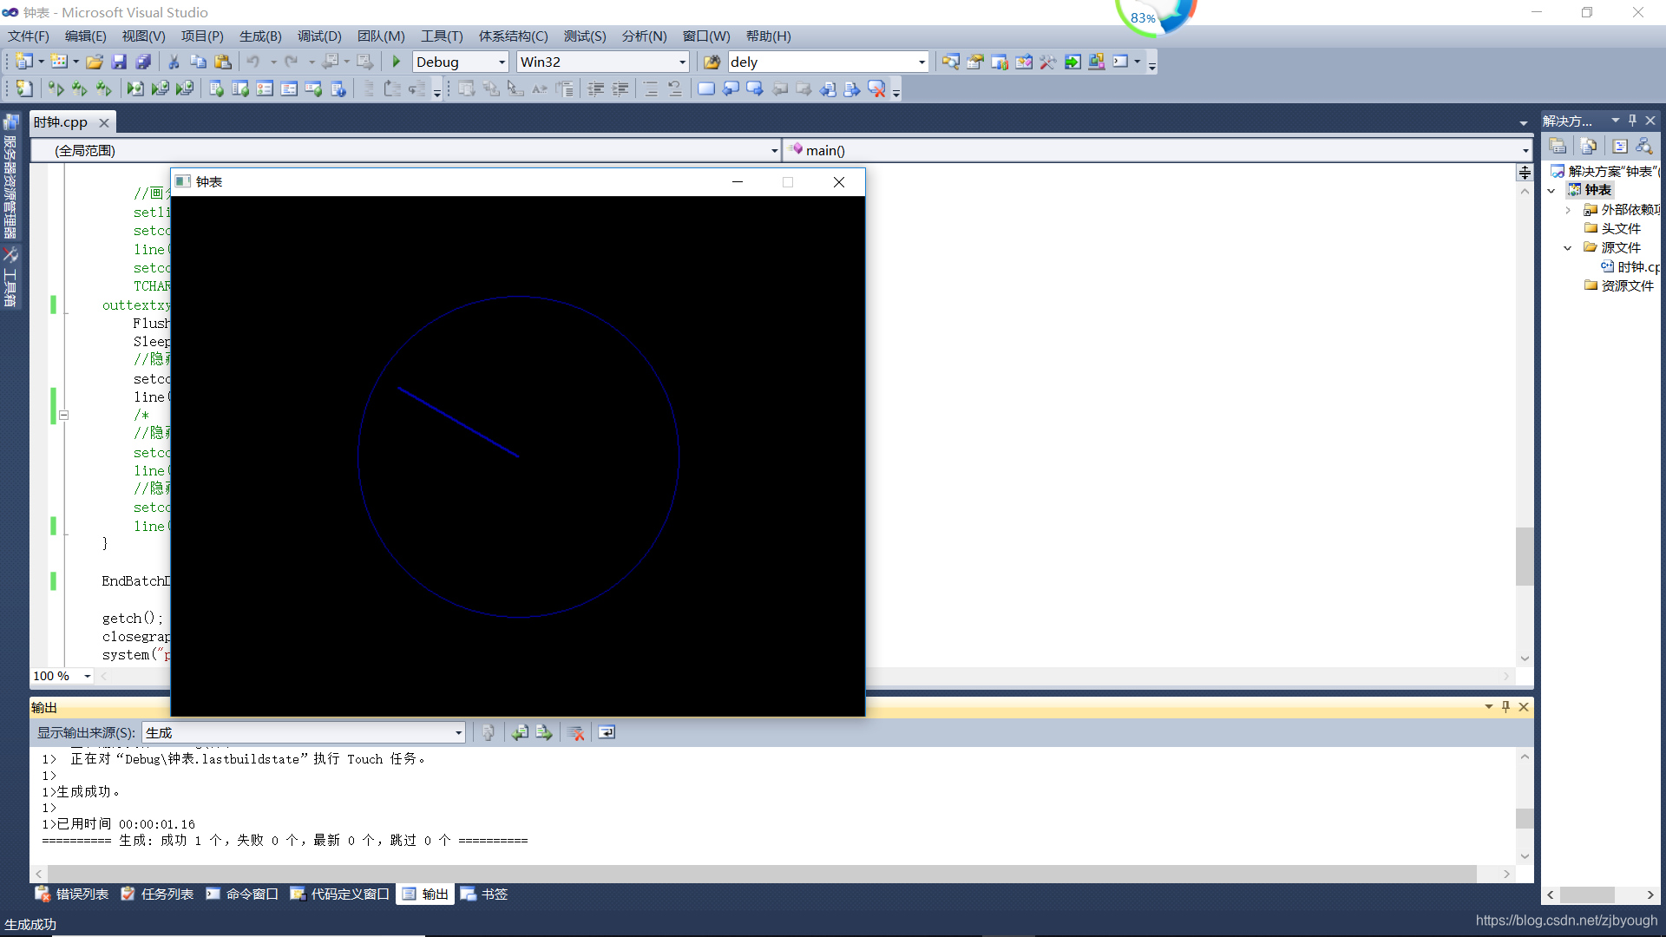Toggle auto-hide pin on output panel
Screen dimensions: 1666x937
[x=1506, y=707]
